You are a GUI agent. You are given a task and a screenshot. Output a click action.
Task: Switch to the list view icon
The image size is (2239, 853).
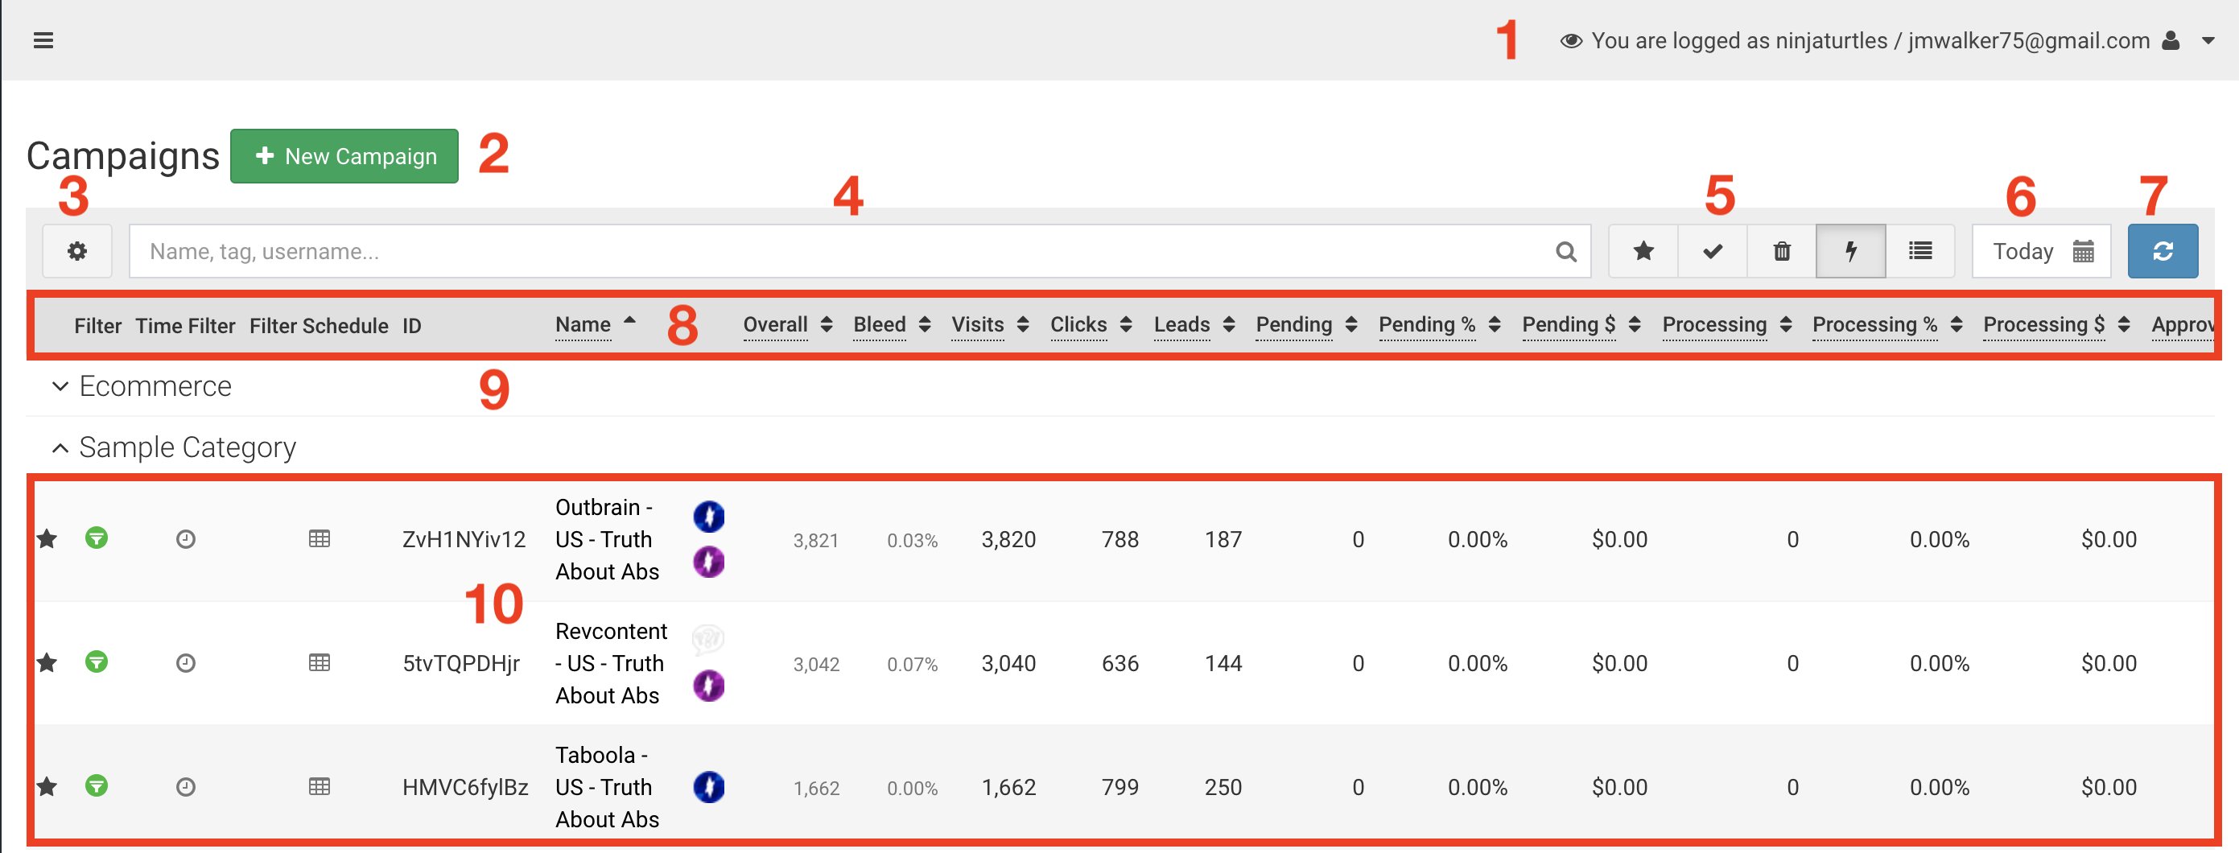pyautogui.click(x=1920, y=251)
